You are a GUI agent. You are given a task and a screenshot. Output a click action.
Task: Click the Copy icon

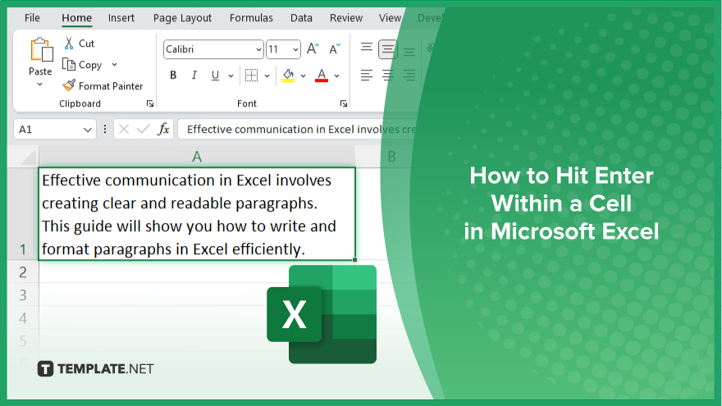69,65
